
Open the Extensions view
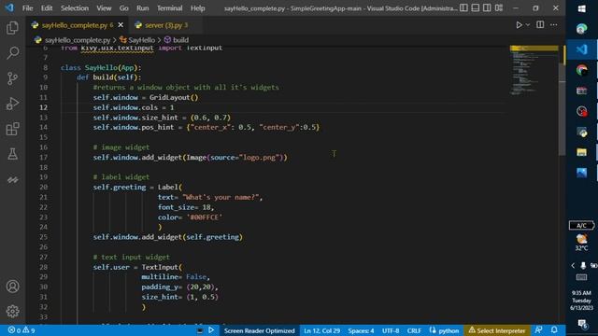pyautogui.click(x=12, y=129)
